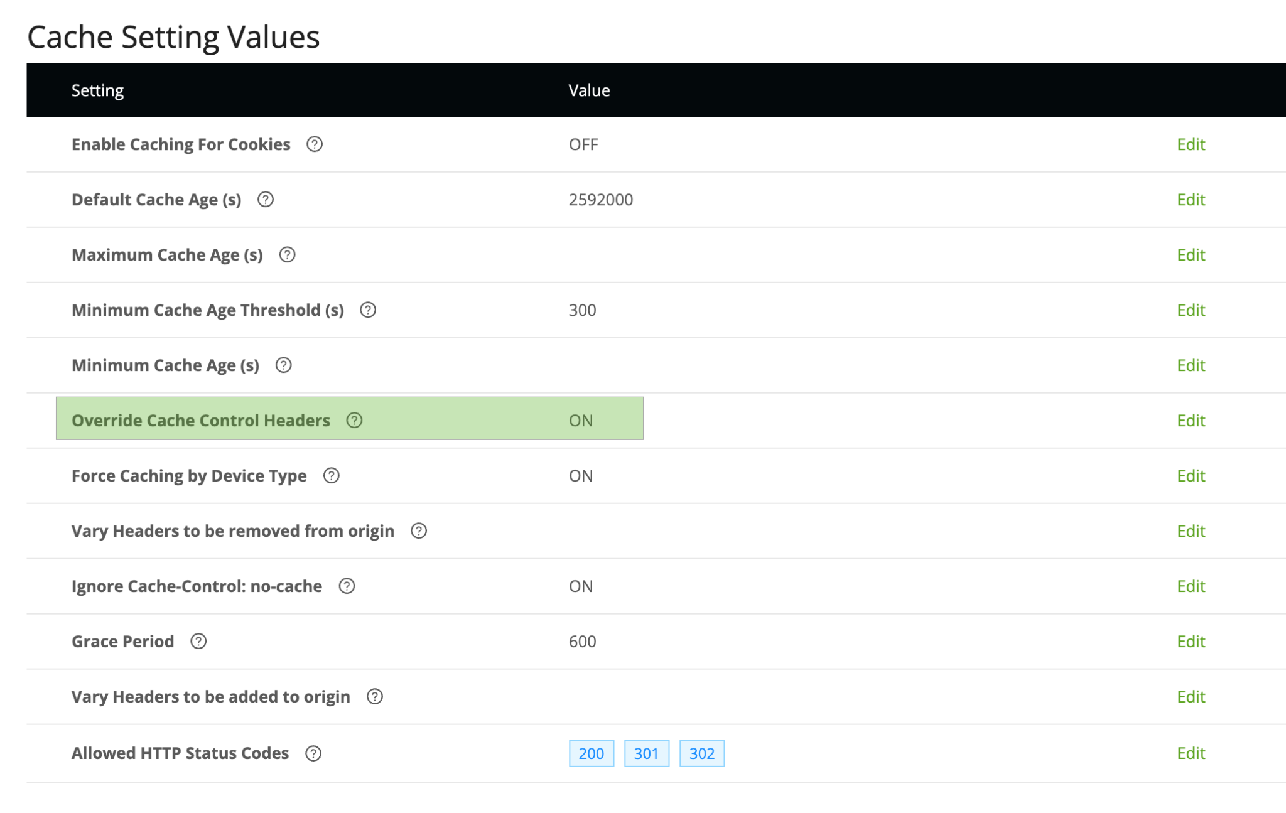Screen dimensions: 1286x813
Task: Edit Force Caching by Device Type
Action: click(x=1191, y=476)
